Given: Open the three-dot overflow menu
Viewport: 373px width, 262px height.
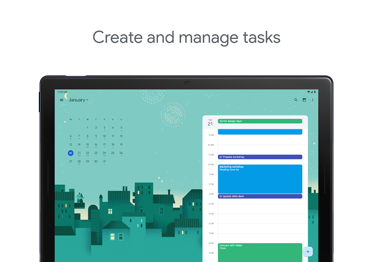Looking at the screenshot, I should (x=313, y=100).
